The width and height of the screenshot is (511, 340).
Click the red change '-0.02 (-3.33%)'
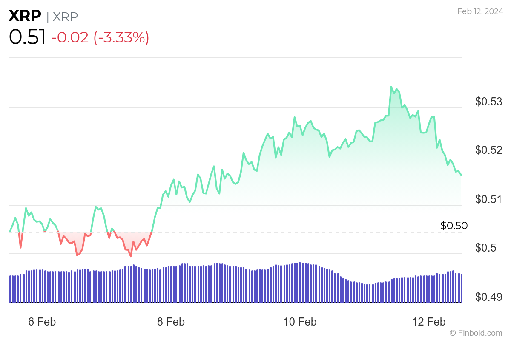point(100,37)
